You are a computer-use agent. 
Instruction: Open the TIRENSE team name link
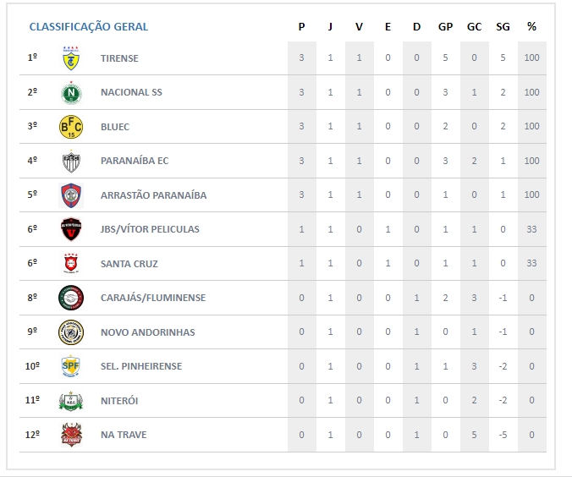click(x=119, y=58)
